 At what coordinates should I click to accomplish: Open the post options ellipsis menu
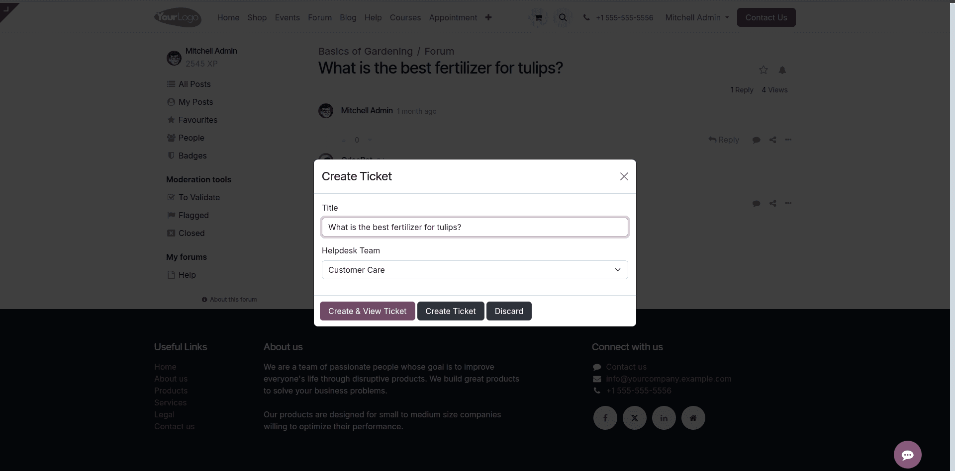coord(788,140)
